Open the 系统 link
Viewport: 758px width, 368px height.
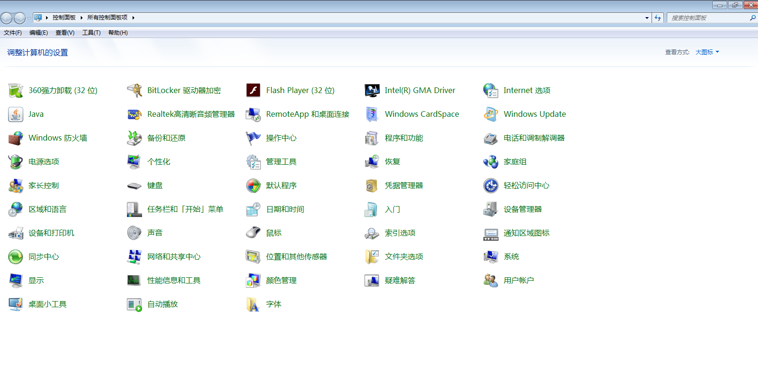pos(511,256)
